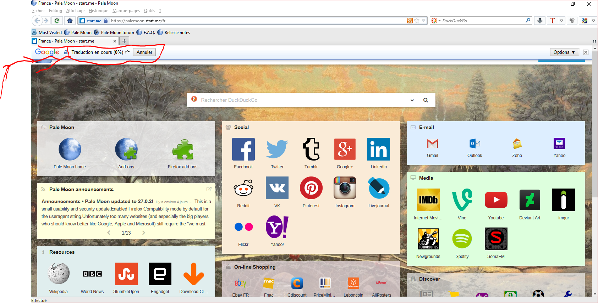Open the translation bar Options dropdown
The image size is (598, 303).
564,52
